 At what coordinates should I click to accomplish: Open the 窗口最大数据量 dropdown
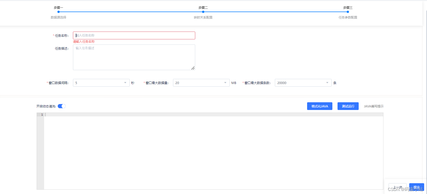(201, 83)
